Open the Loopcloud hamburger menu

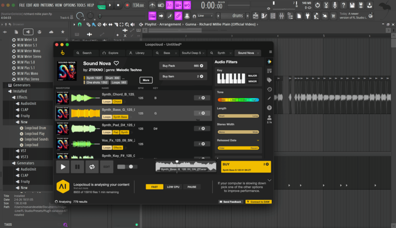coord(270,52)
